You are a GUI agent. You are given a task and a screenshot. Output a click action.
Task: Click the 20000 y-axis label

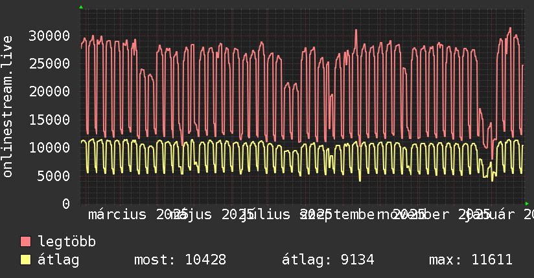[49, 91]
